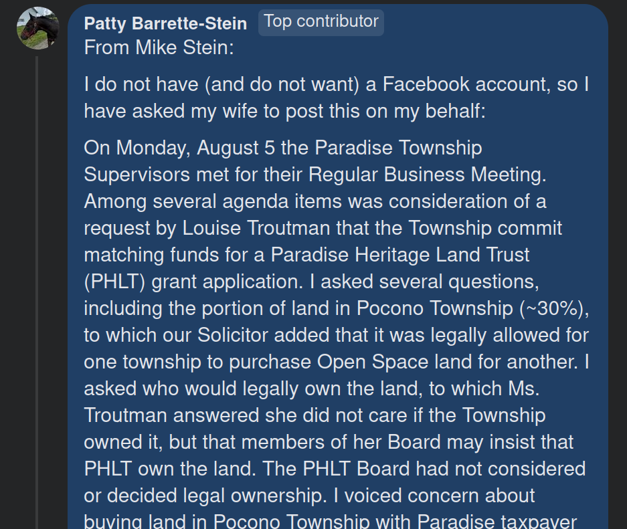The height and width of the screenshot is (529, 627).
Task: Click Patty Barrette-Stein's profile picture
Action: 37,28
